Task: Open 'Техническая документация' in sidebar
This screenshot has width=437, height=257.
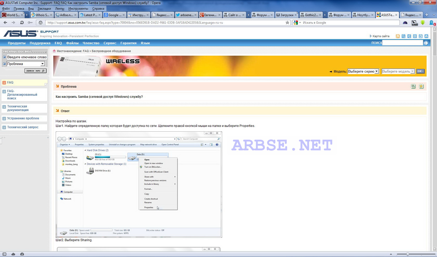Action: (24, 108)
